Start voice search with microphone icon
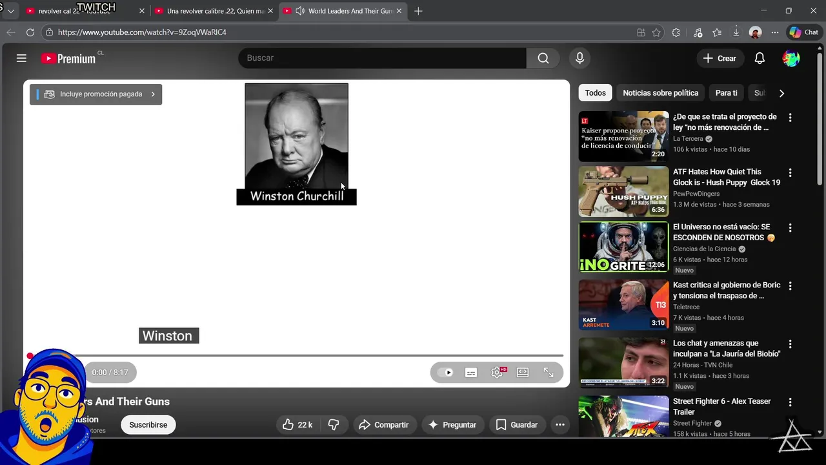 click(579, 58)
